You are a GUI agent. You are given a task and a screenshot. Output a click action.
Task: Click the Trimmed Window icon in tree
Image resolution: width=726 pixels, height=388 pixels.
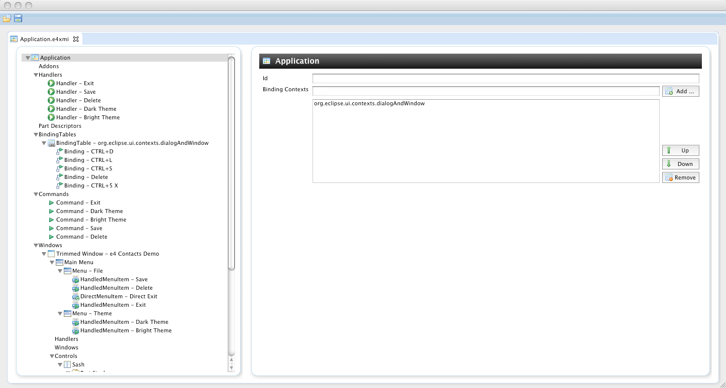51,254
